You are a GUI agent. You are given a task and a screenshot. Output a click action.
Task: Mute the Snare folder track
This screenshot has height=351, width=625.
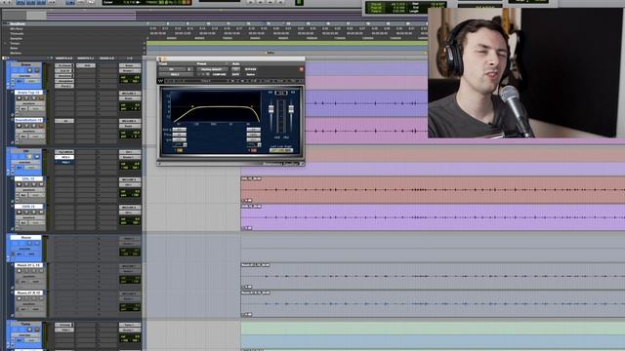pyautogui.click(x=37, y=70)
